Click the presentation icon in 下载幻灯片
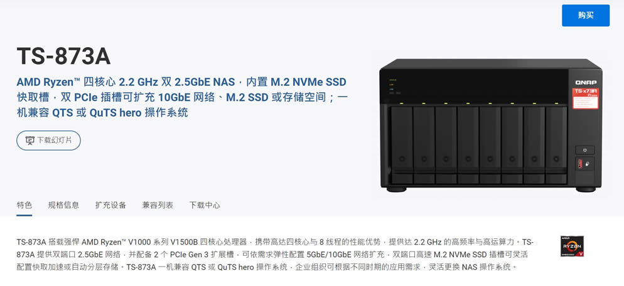Viewport: 624px width, 286px height. (x=30, y=140)
